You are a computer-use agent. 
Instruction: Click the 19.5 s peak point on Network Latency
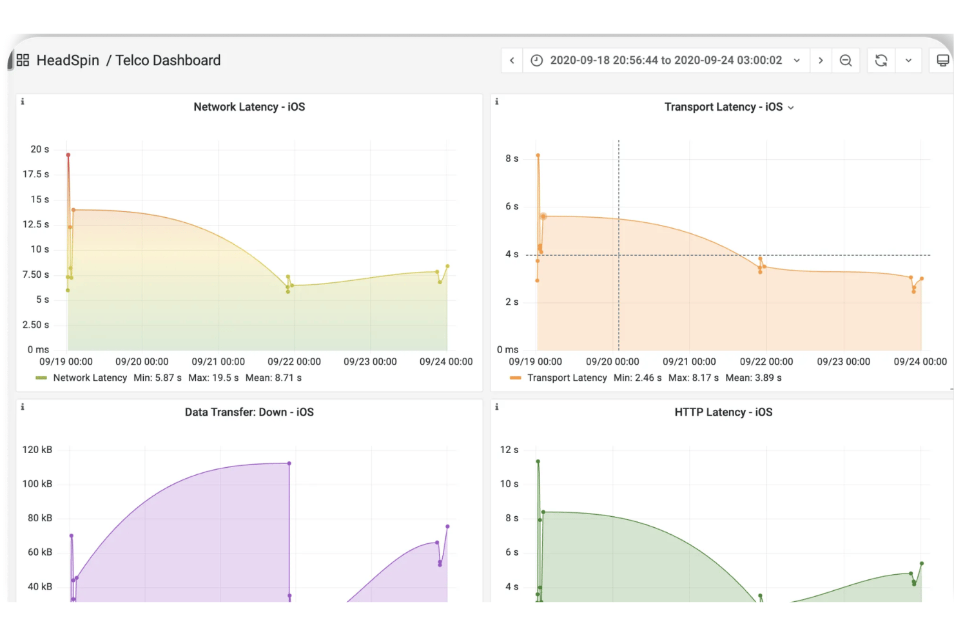click(68, 155)
